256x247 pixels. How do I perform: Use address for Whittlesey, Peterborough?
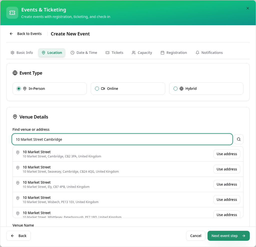tap(227, 214)
